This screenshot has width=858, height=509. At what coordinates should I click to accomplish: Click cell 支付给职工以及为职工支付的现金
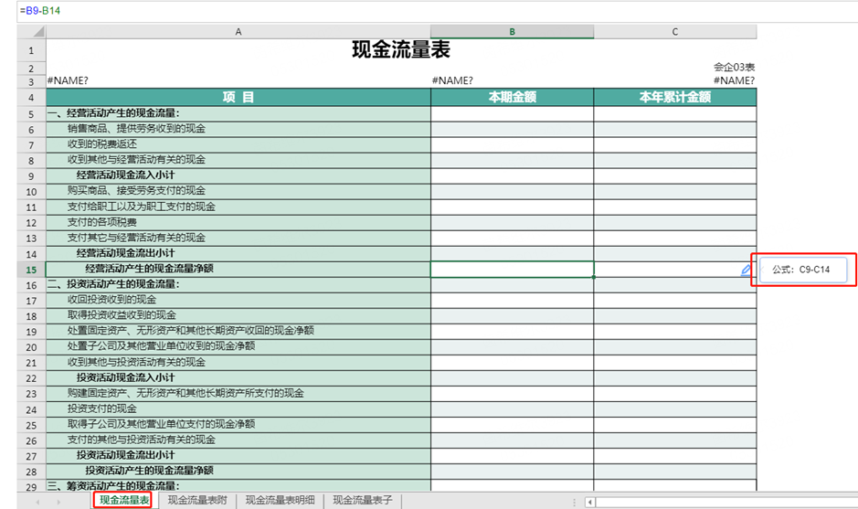[238, 207]
